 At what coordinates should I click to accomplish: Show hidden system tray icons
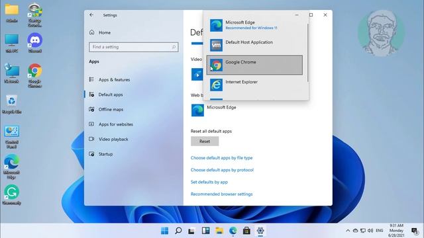click(x=348, y=231)
